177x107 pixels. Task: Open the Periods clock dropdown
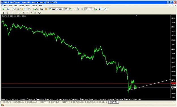click(x=101, y=9)
